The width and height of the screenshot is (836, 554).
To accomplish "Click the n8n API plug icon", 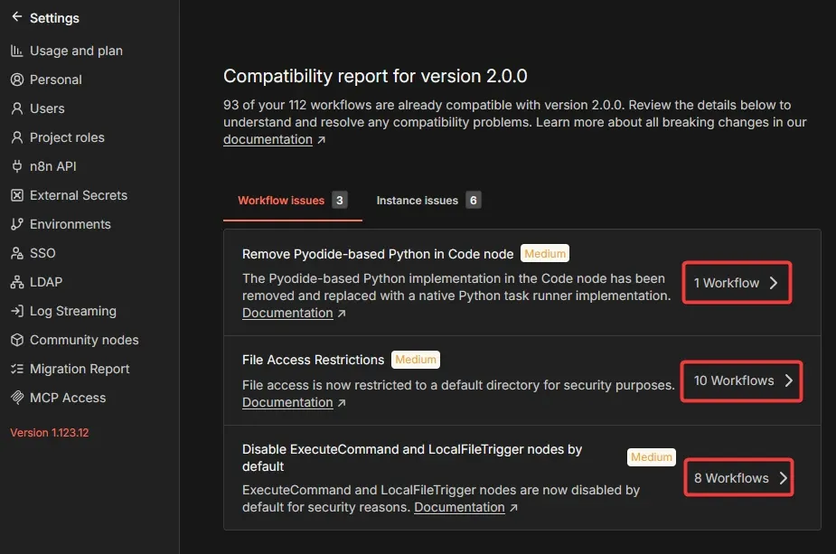I will tap(16, 166).
